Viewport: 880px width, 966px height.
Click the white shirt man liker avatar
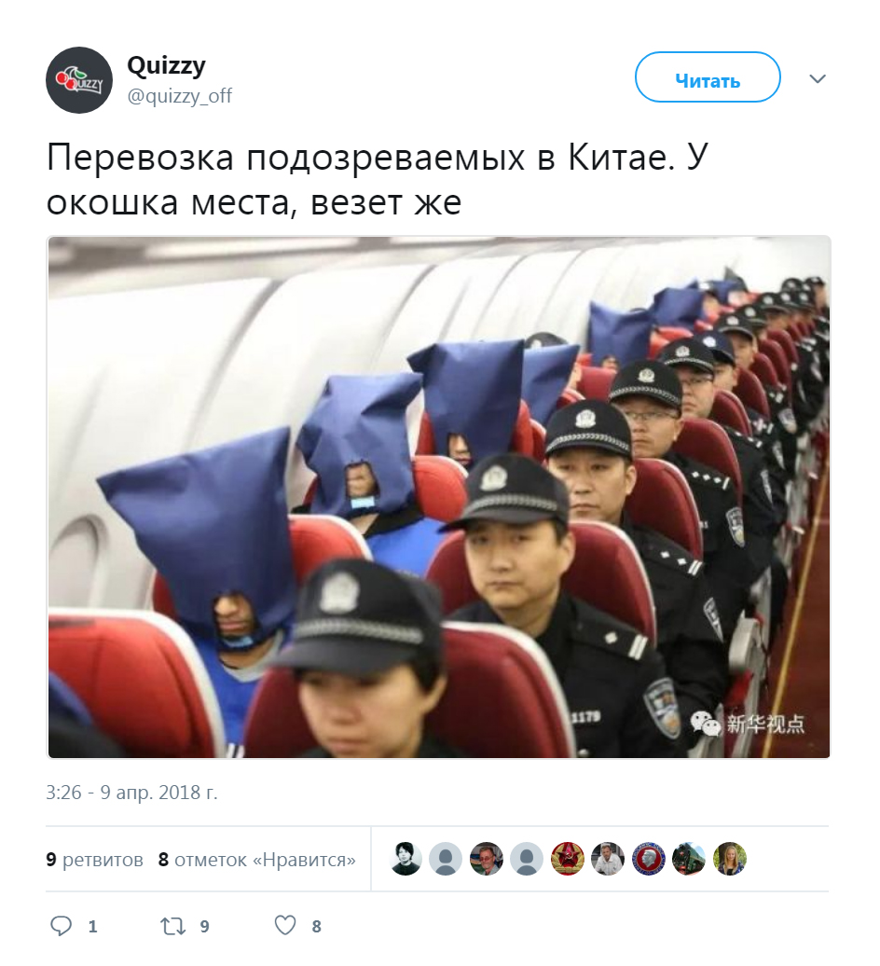608,859
